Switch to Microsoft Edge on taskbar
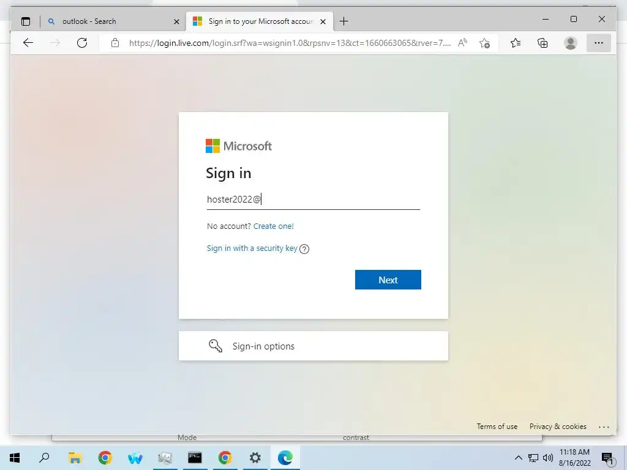 pos(285,458)
